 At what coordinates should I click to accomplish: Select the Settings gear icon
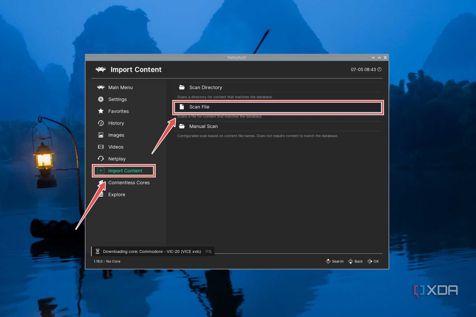click(100, 99)
